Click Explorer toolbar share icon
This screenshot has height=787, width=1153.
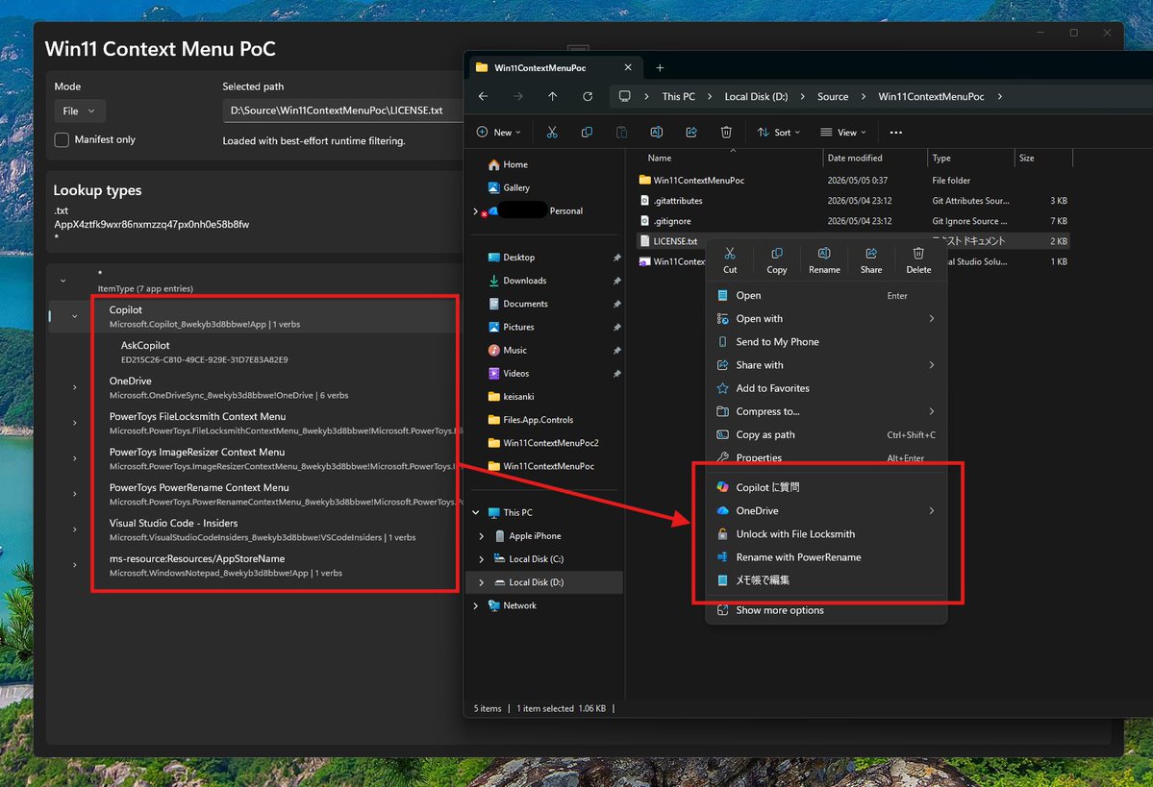691,133
